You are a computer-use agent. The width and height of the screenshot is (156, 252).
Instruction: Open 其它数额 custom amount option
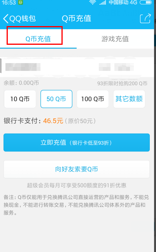pos(129,99)
